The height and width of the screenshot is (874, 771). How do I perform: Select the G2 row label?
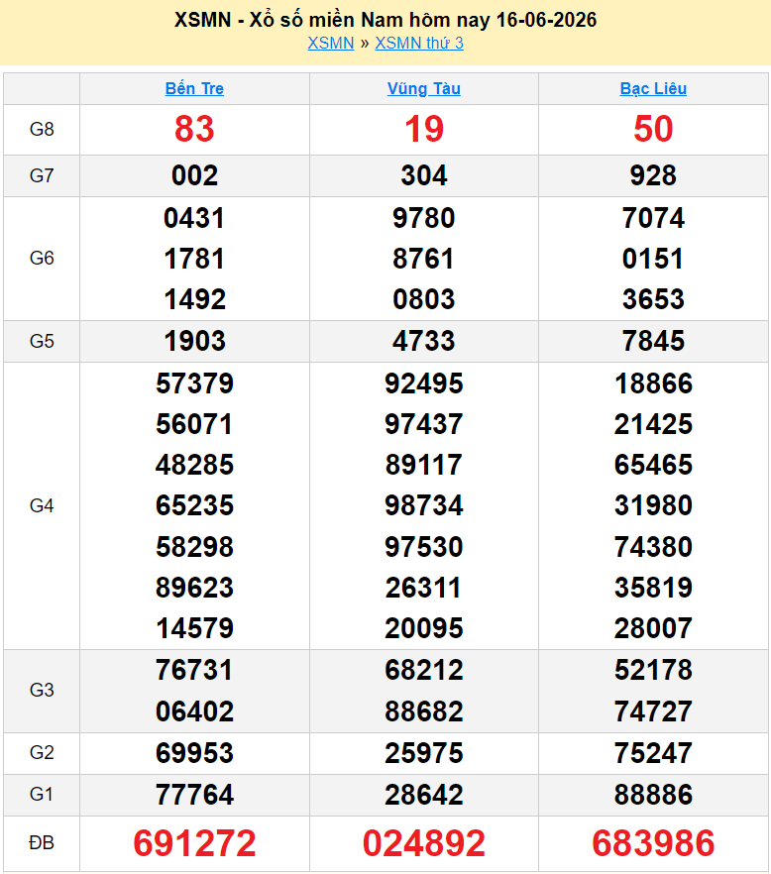[42, 752]
